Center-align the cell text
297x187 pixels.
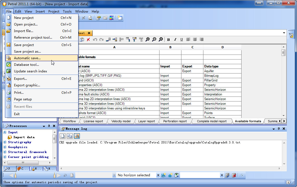[195, 39]
